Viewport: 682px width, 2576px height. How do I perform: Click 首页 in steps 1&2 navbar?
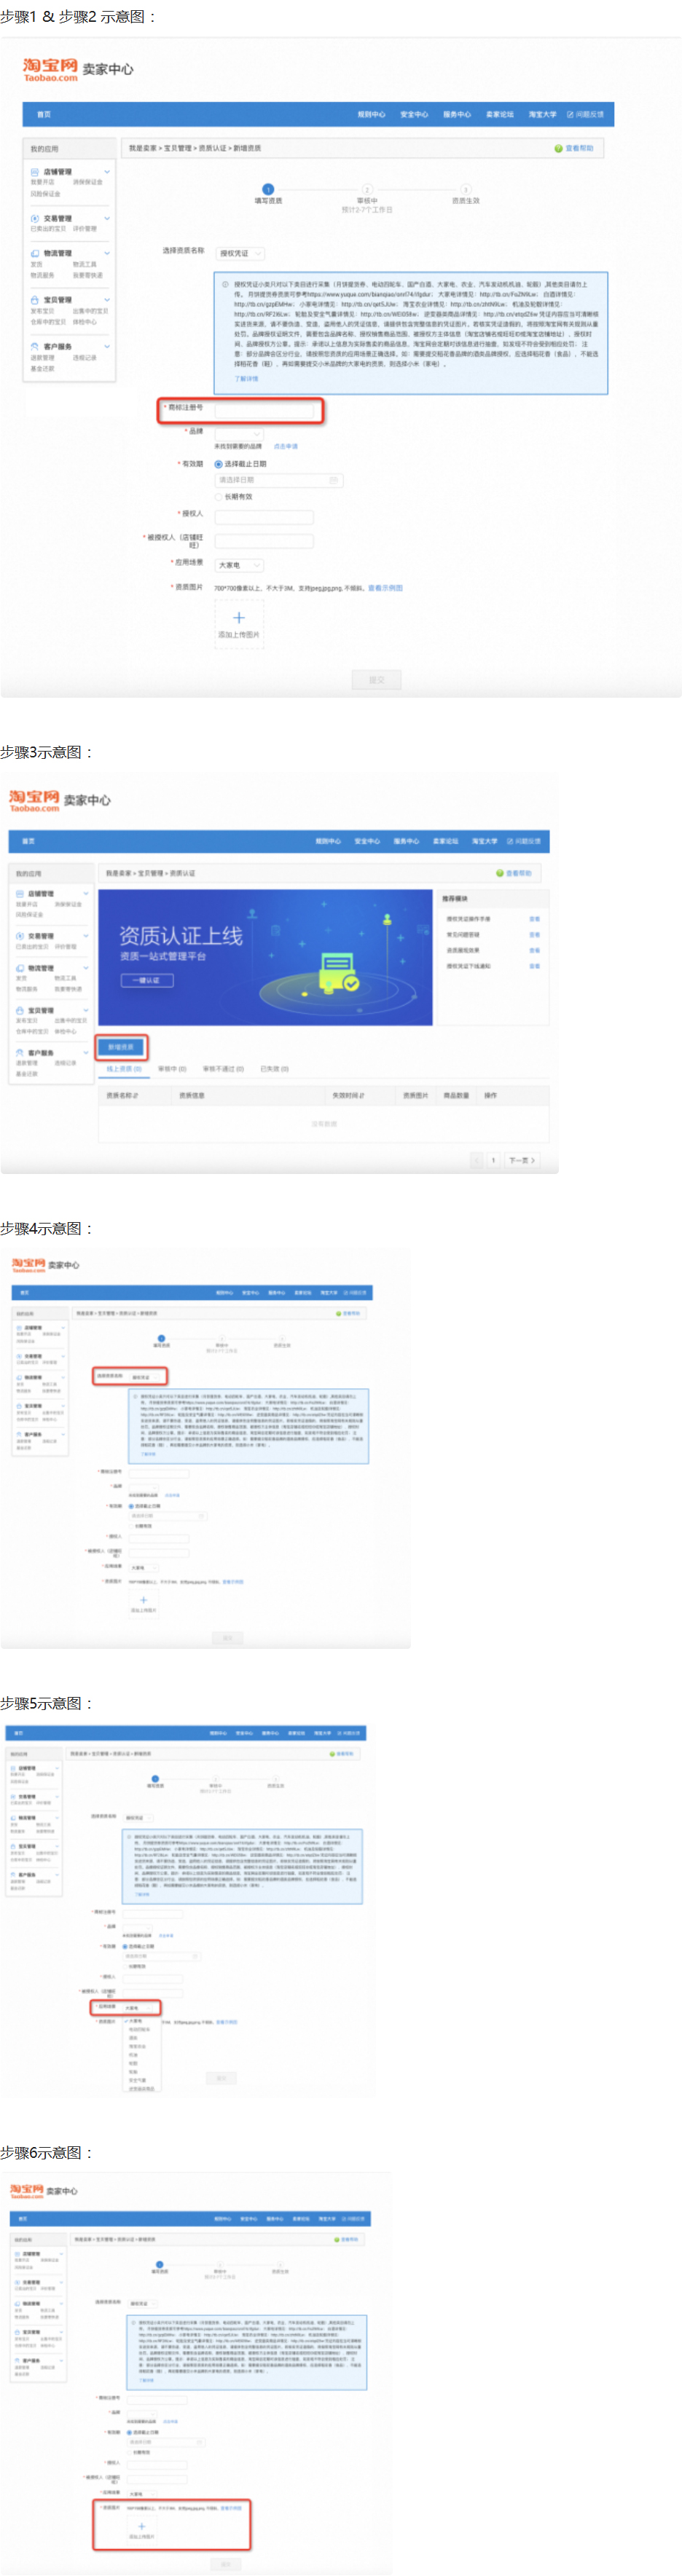pyautogui.click(x=44, y=114)
